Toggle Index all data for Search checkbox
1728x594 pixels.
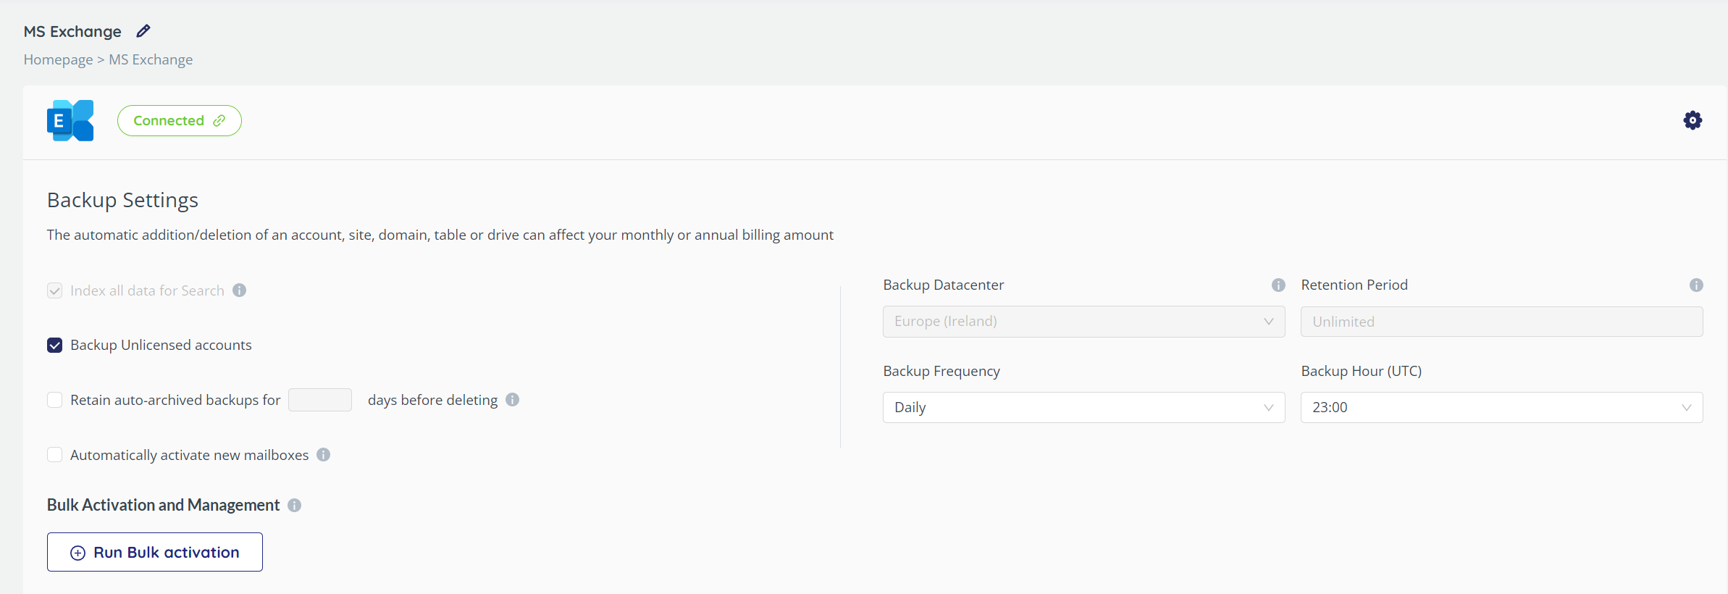pos(54,290)
